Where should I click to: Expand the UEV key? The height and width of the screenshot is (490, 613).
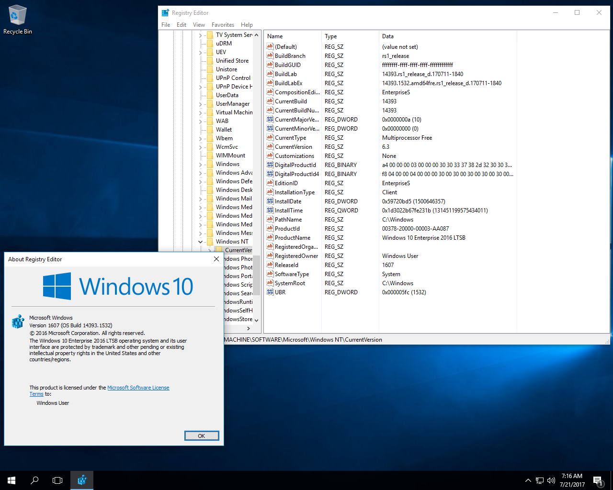pyautogui.click(x=201, y=52)
